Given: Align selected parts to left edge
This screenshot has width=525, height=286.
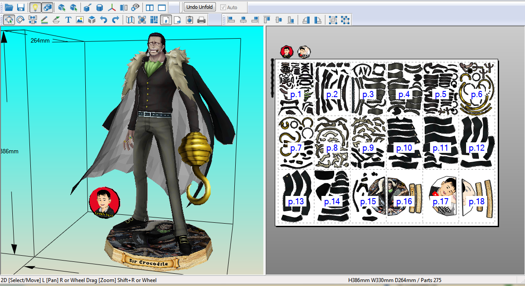Looking at the screenshot, I should pyautogui.click(x=231, y=20).
